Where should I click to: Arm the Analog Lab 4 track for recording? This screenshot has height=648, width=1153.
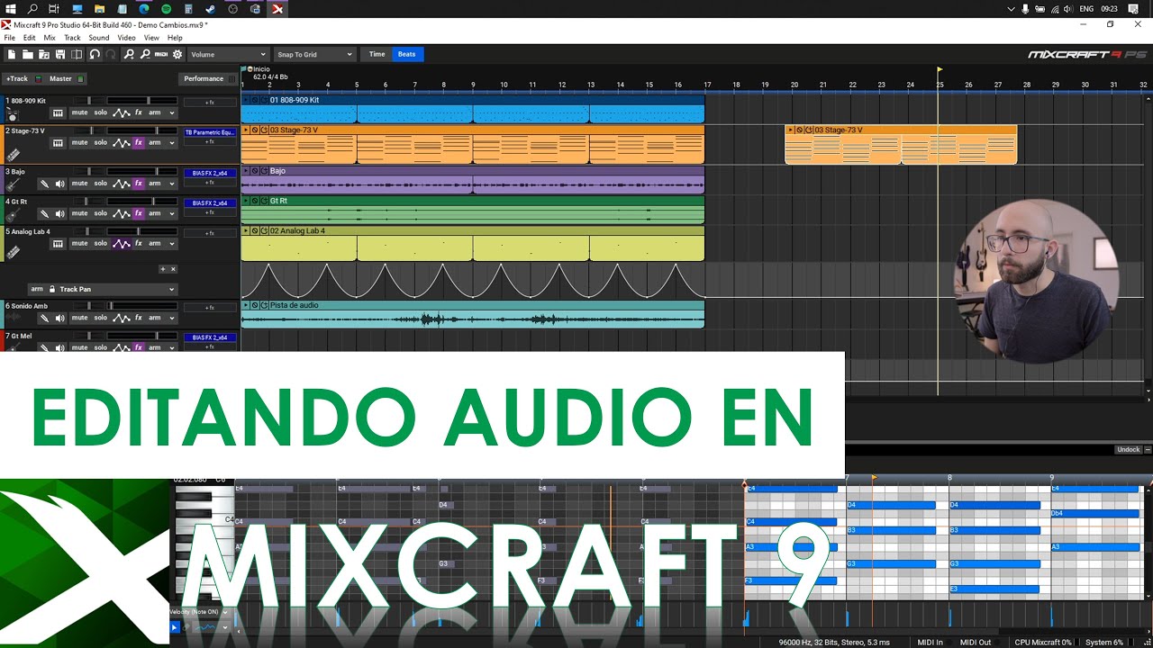[154, 244]
